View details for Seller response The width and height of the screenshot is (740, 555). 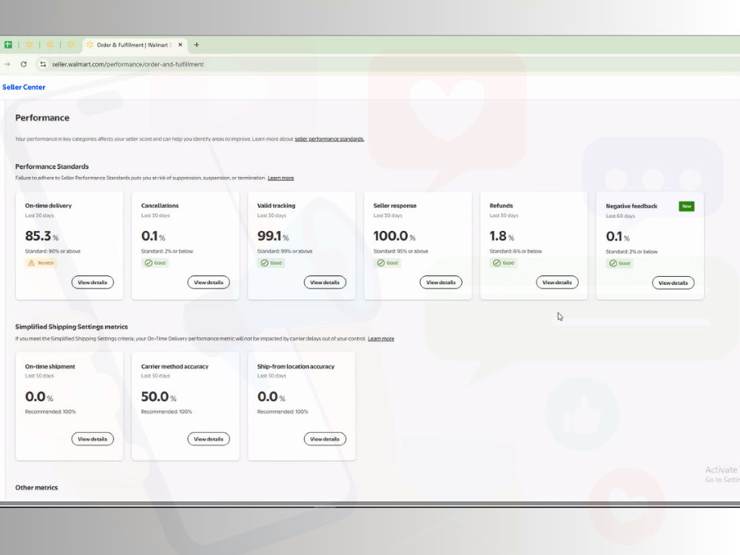(x=441, y=282)
